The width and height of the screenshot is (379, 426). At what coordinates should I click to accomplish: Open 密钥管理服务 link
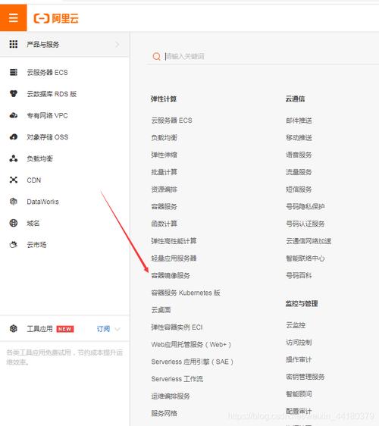pos(305,377)
